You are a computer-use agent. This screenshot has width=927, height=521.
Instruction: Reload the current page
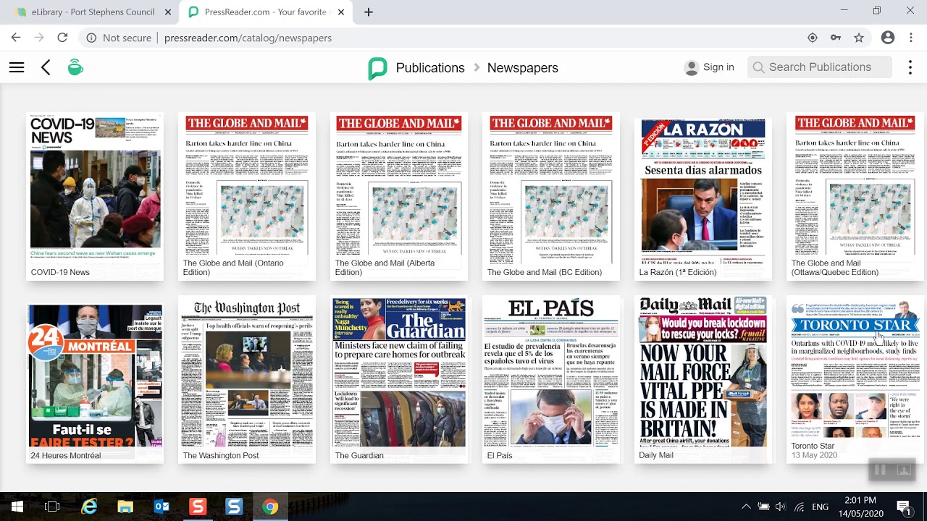coord(62,38)
